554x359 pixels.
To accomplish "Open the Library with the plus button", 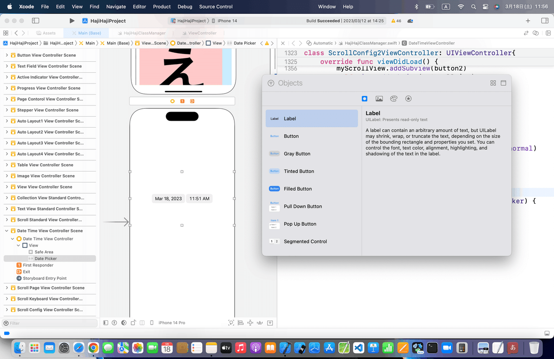I will coord(528,21).
